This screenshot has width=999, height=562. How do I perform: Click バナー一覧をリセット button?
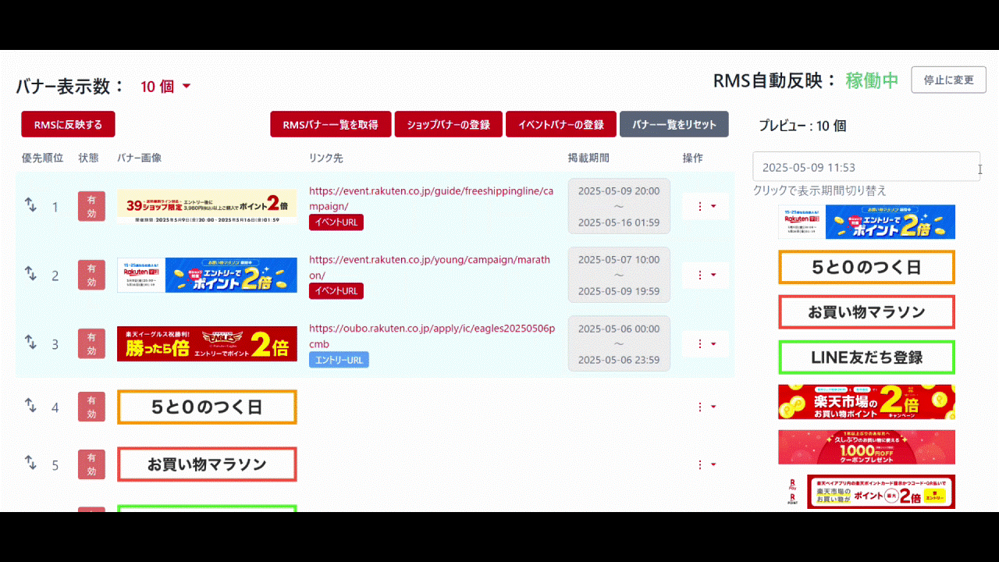click(x=674, y=124)
